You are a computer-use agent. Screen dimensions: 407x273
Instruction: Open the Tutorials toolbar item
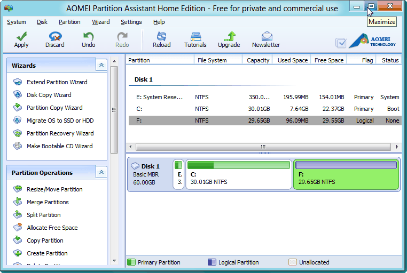point(195,40)
